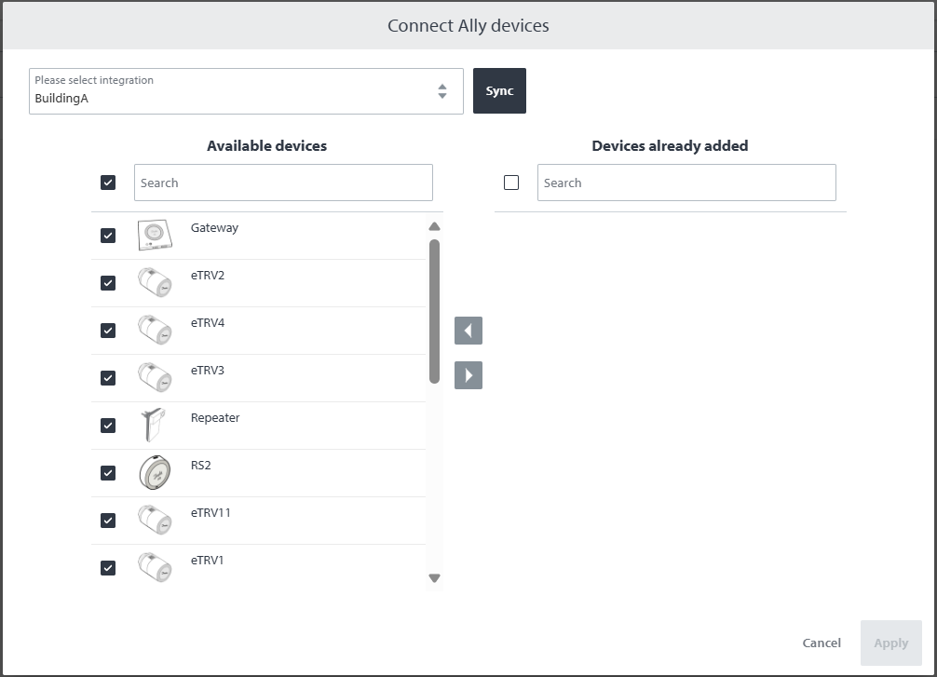Click the eTRV1 thermostat icon
The image size is (937, 677).
[155, 568]
